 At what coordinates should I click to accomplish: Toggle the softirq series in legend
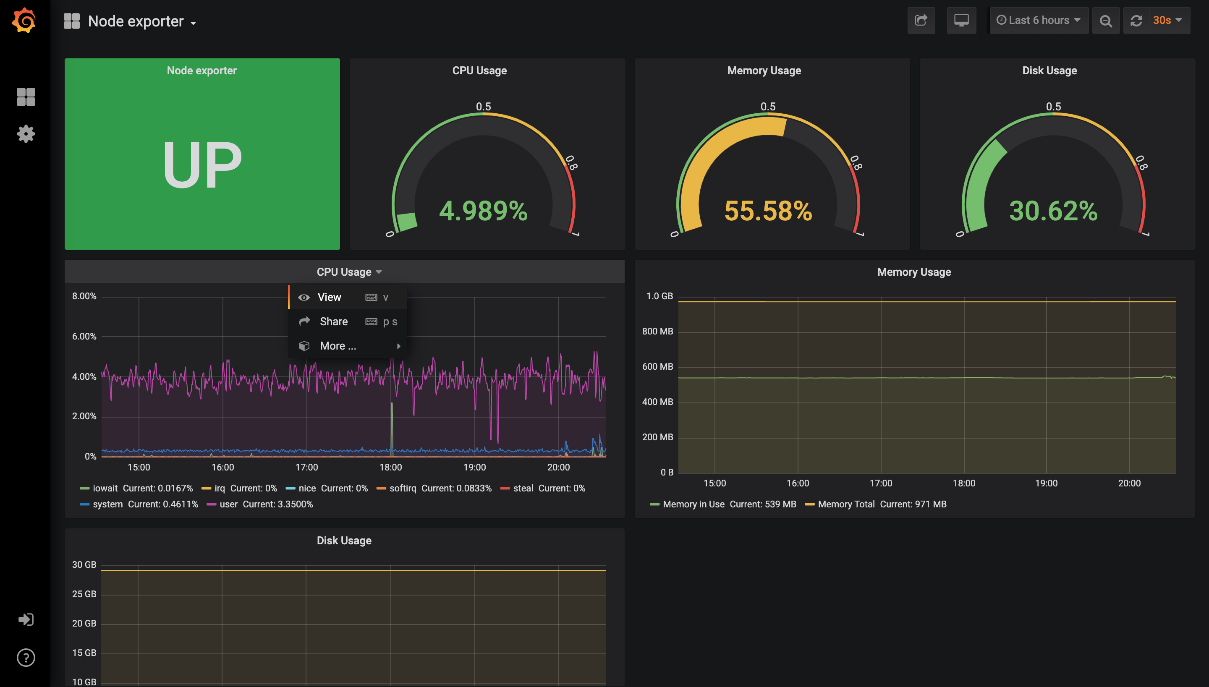(403, 488)
